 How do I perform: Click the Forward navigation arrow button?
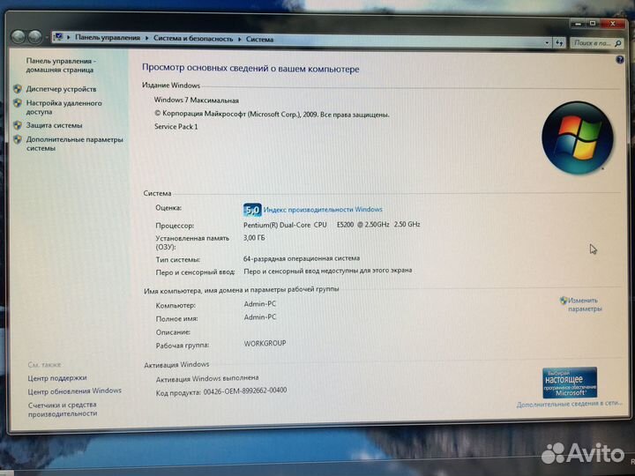click(35, 37)
